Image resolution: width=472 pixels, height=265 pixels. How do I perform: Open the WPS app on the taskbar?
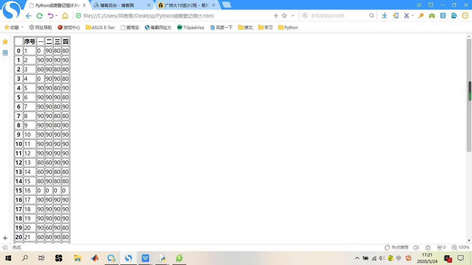click(x=145, y=258)
